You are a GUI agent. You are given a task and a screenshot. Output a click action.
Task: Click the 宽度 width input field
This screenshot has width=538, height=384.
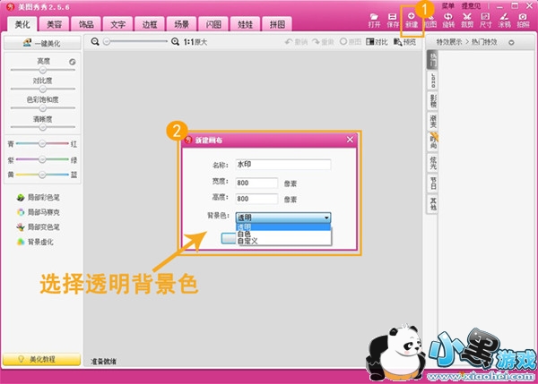point(256,183)
